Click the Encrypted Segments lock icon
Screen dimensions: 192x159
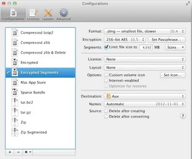(15, 72)
